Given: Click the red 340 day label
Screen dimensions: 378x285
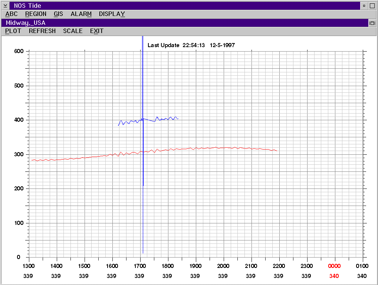Looking at the screenshot, I should coord(334,276).
